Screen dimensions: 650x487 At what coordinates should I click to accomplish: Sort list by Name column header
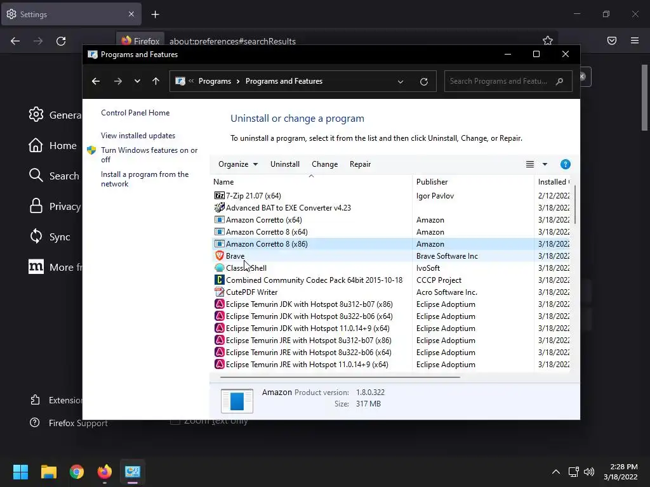[311, 182]
